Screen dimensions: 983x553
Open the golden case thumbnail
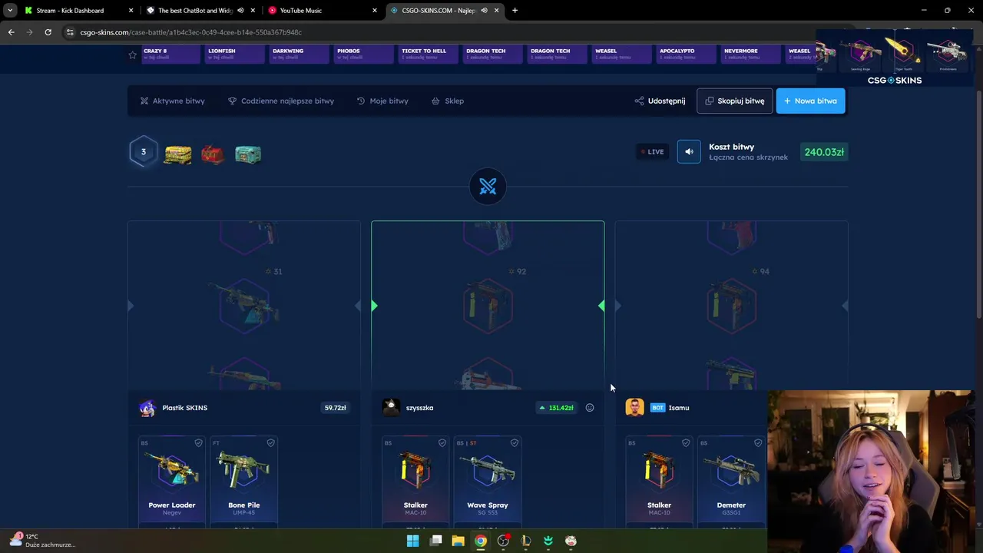point(177,154)
